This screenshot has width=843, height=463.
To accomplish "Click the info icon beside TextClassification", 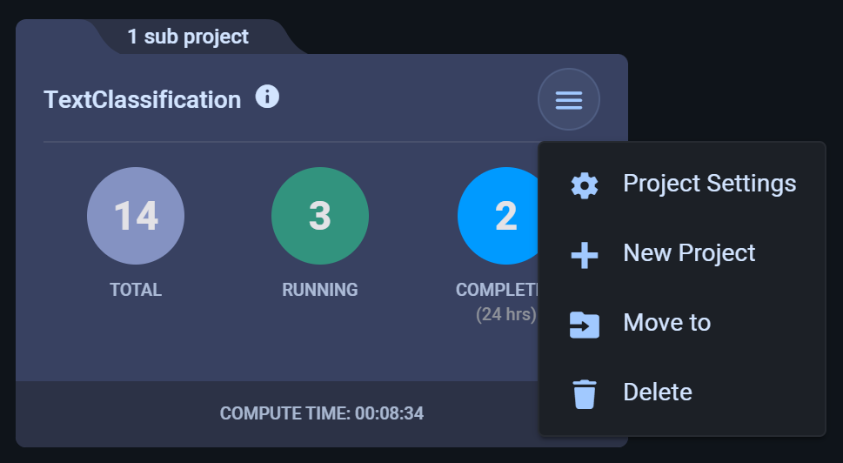I will (267, 97).
